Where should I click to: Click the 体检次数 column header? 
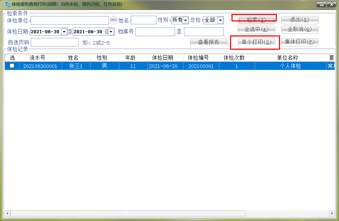[237, 58]
